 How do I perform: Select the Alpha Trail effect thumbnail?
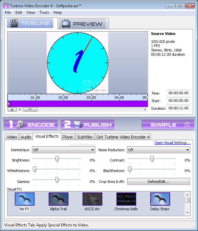(59, 199)
